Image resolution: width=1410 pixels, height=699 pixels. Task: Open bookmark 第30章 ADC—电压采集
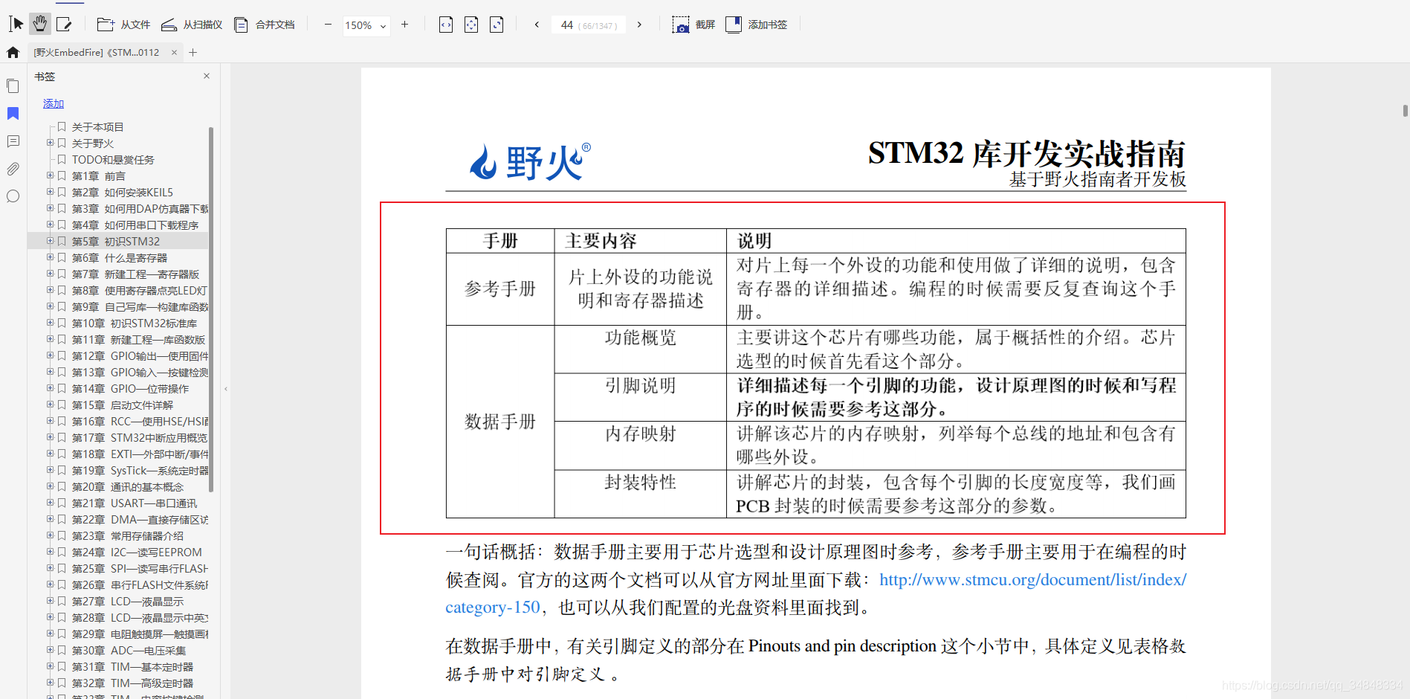point(129,651)
